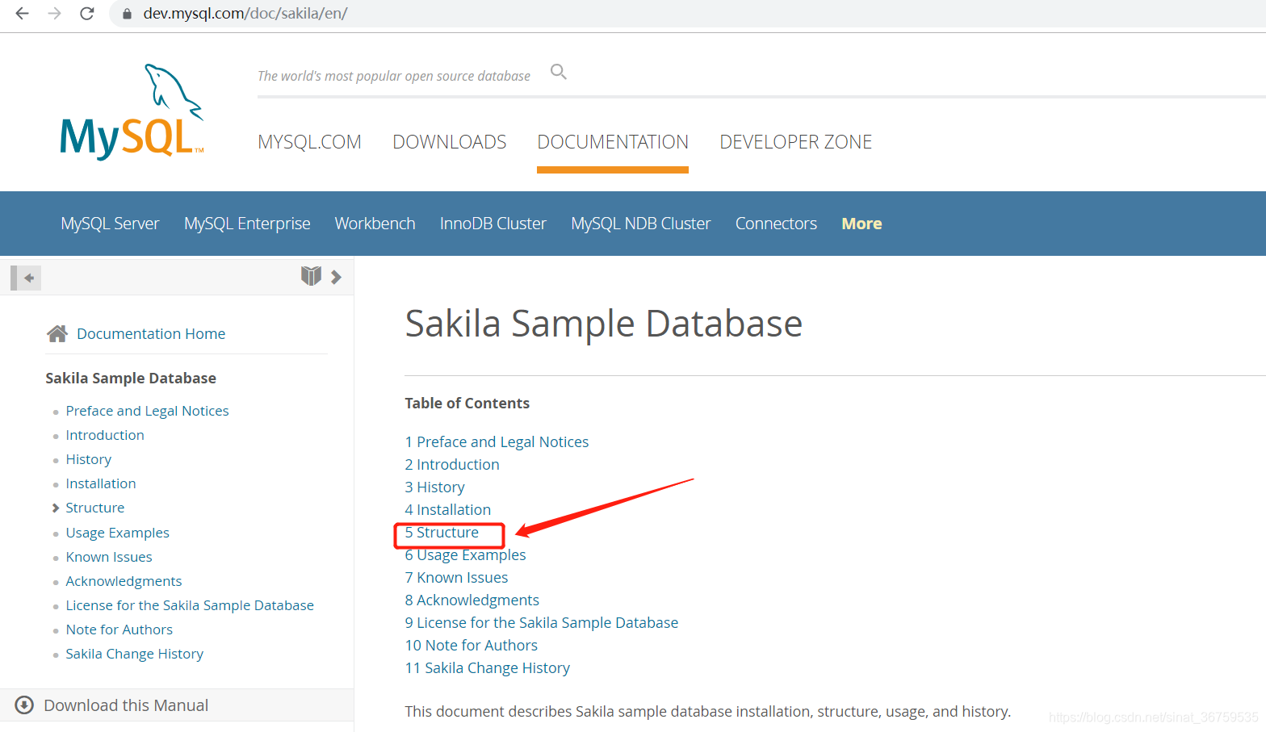
Task: Open contents link 11 Sakila Change History
Action: click(488, 667)
